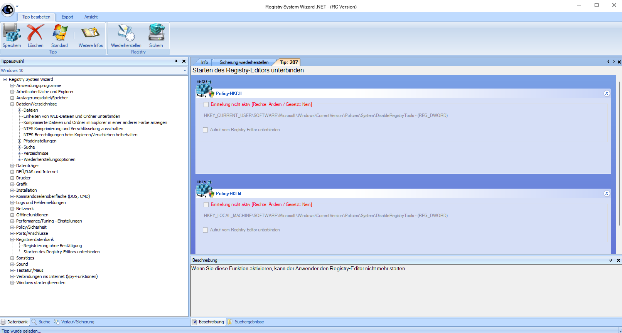Viewport: 622px width, 333px height.
Task: Switch to the Datenbank bottom tab
Action: tap(14, 322)
